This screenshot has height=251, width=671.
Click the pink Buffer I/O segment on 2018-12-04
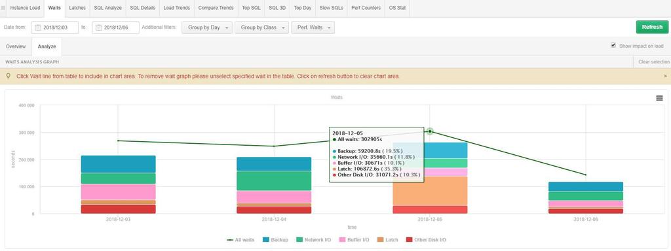274,197
